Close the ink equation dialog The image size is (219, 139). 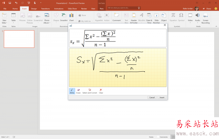[165, 25]
